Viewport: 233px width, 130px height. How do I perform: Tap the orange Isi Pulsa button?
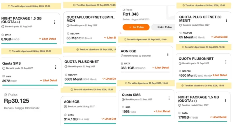click(x=136, y=27)
